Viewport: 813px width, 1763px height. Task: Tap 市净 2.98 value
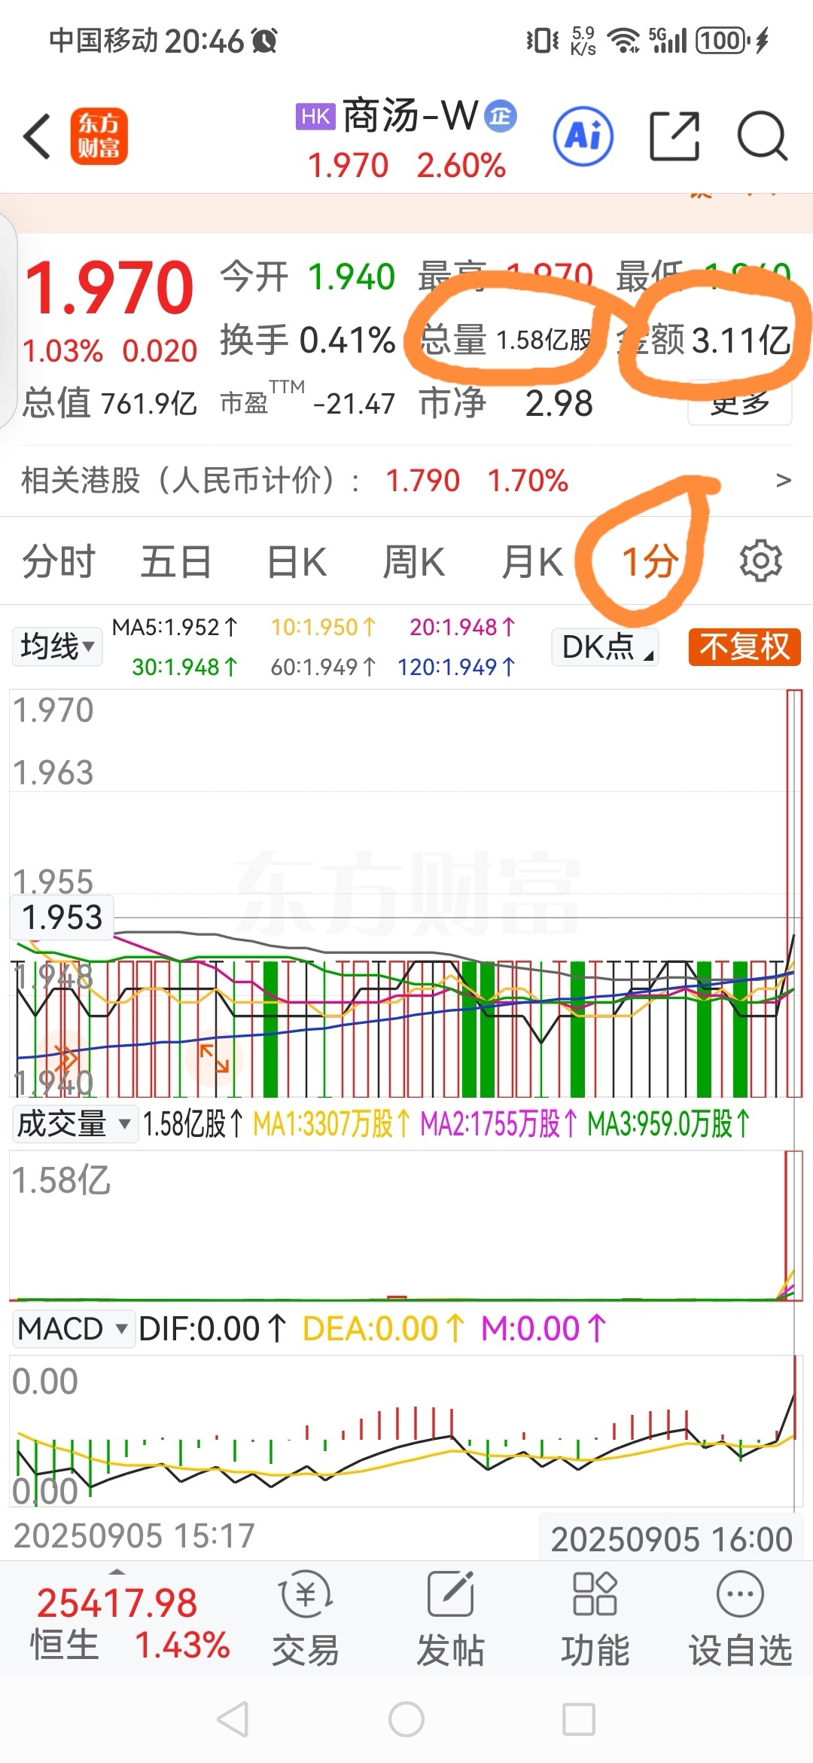point(506,403)
